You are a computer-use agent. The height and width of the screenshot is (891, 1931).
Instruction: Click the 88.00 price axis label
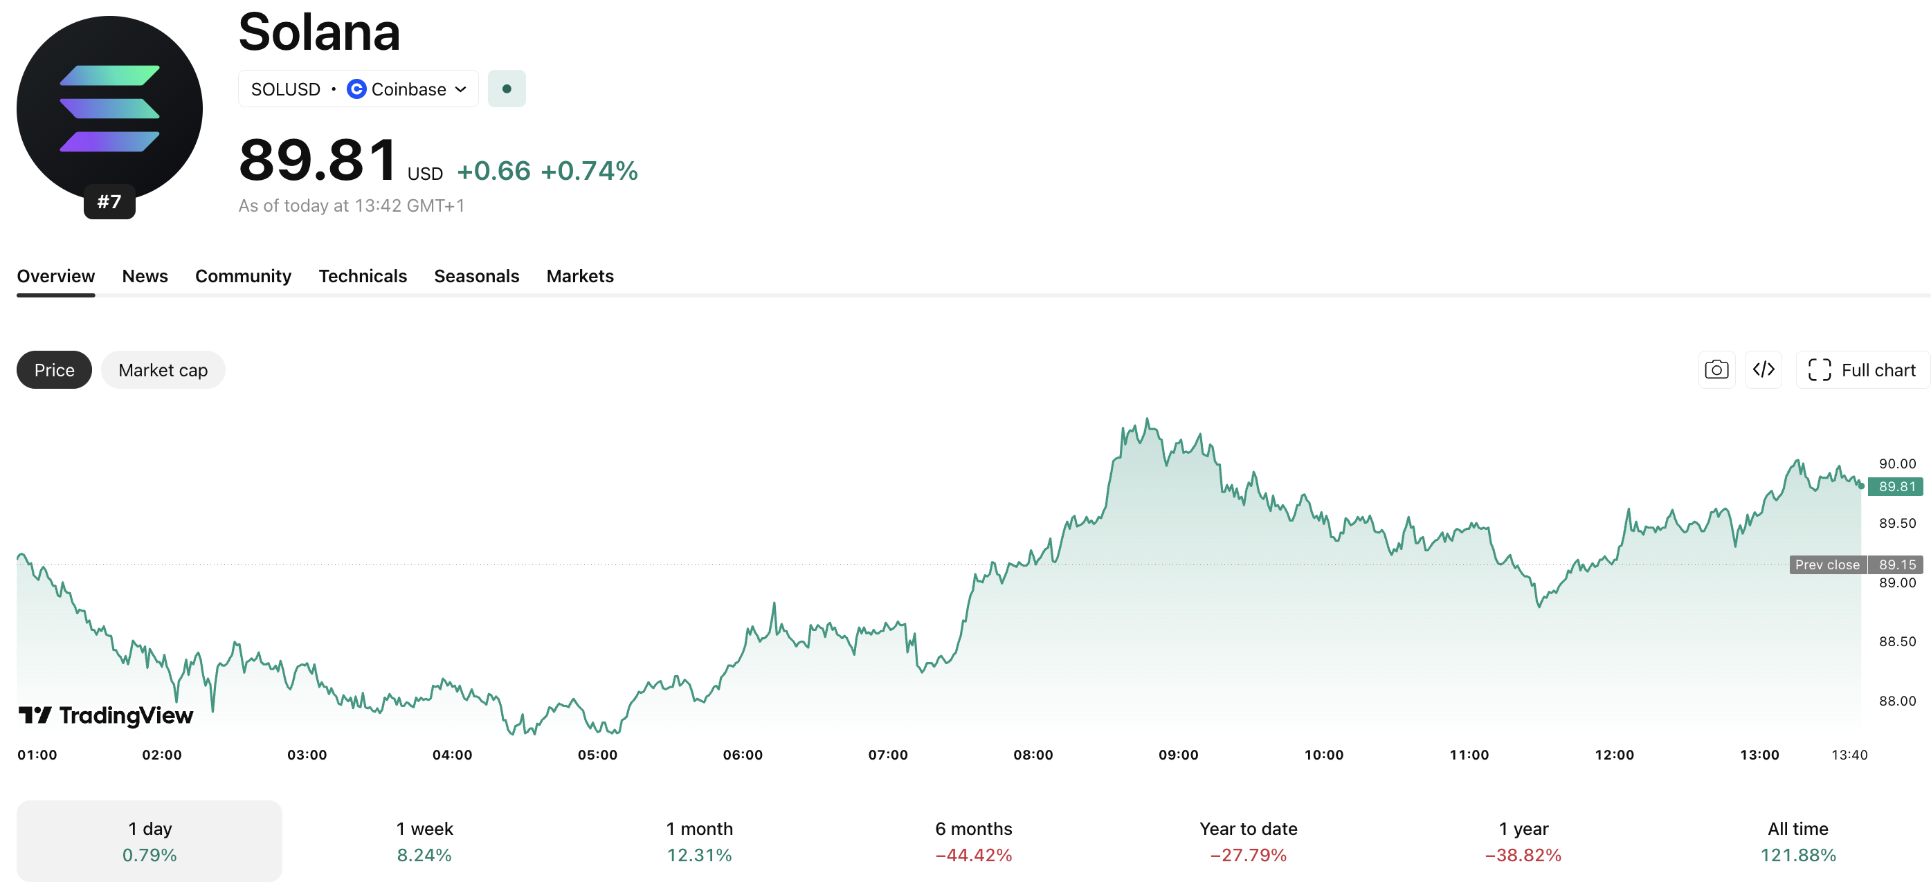tap(1897, 701)
